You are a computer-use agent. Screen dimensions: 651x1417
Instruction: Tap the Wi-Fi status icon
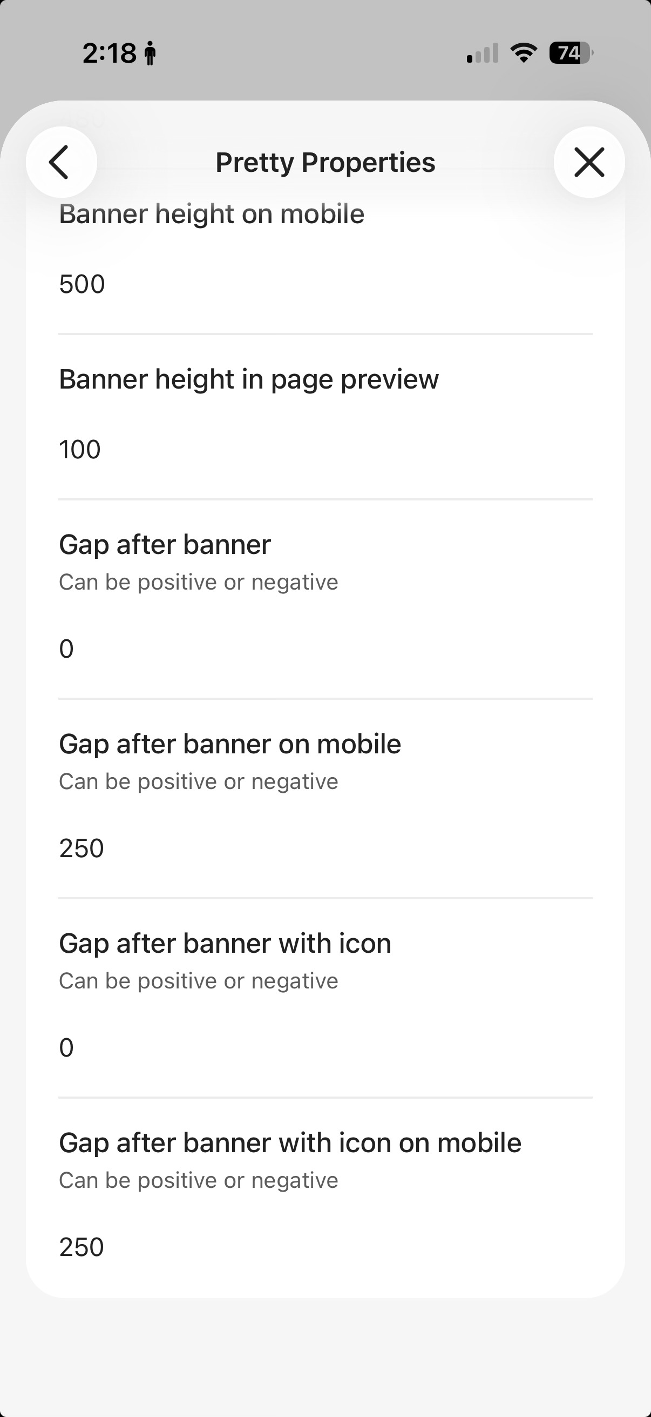click(524, 53)
